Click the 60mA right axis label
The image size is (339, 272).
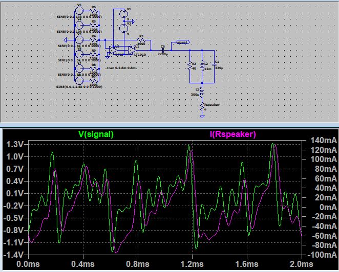(326, 178)
